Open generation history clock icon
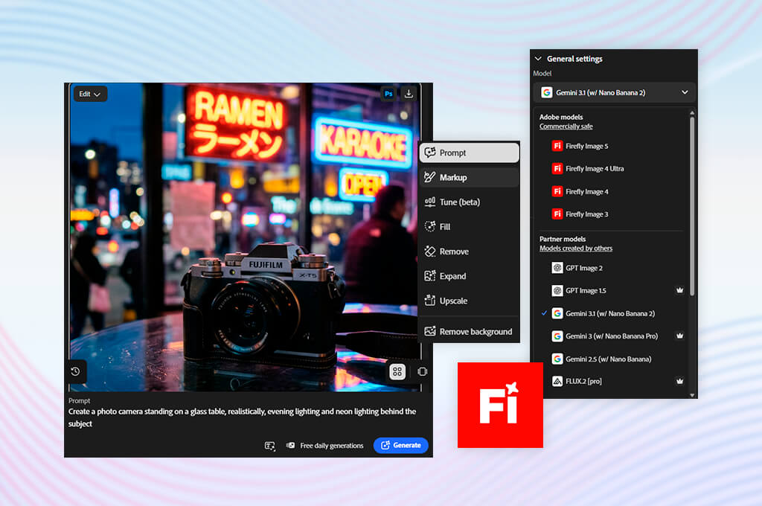This screenshot has width=762, height=506. (x=75, y=371)
